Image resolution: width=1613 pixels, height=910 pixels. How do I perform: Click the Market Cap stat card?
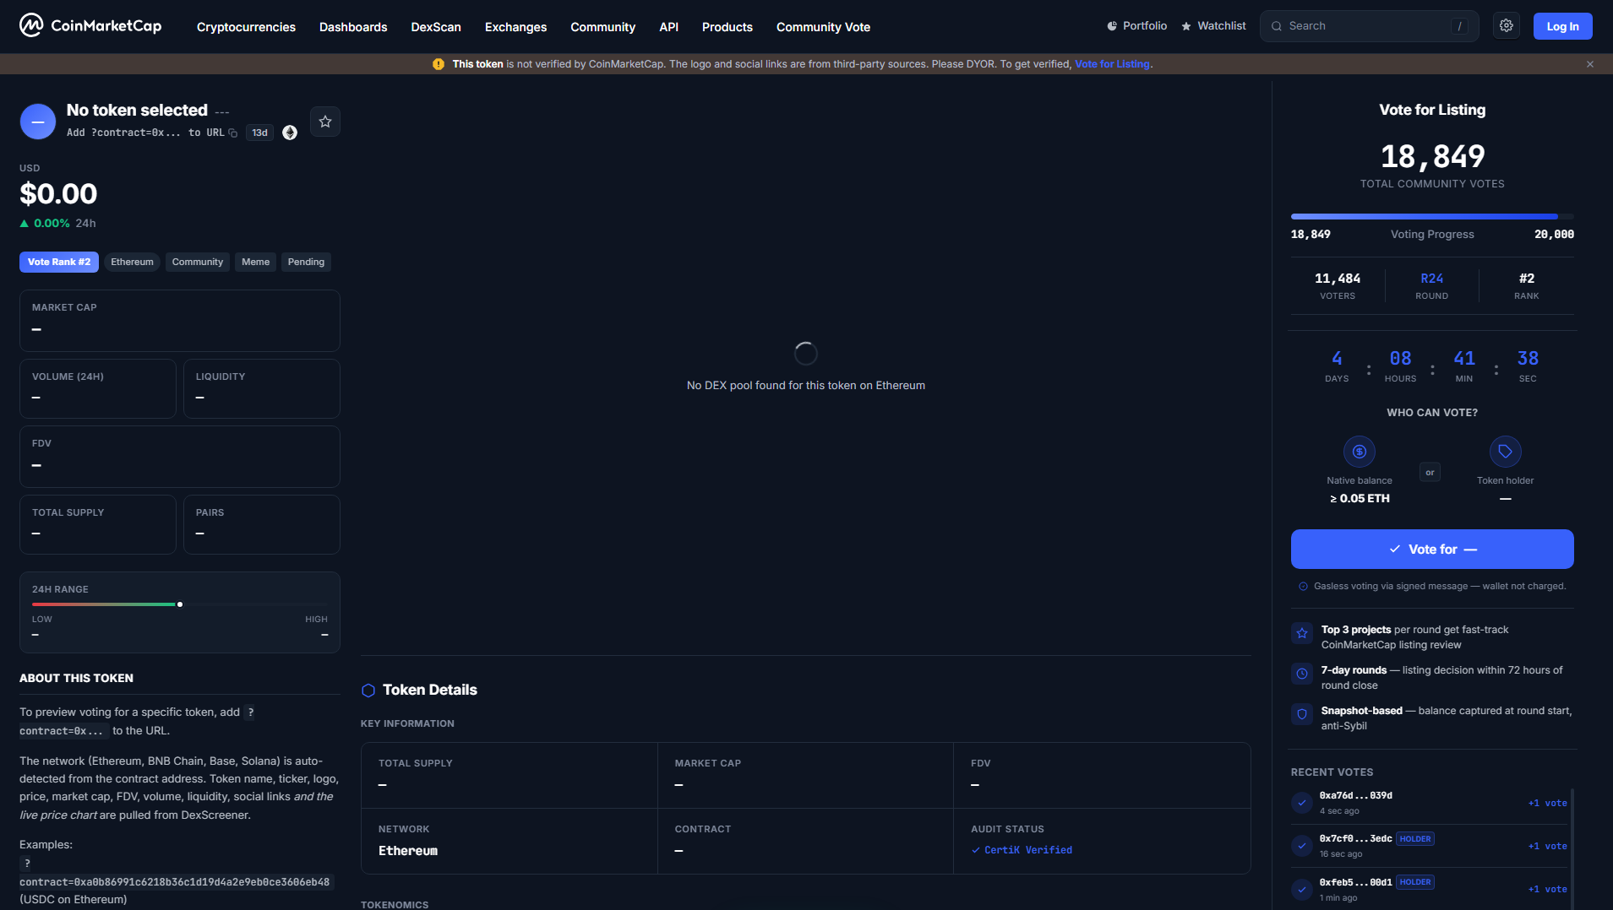(x=180, y=321)
